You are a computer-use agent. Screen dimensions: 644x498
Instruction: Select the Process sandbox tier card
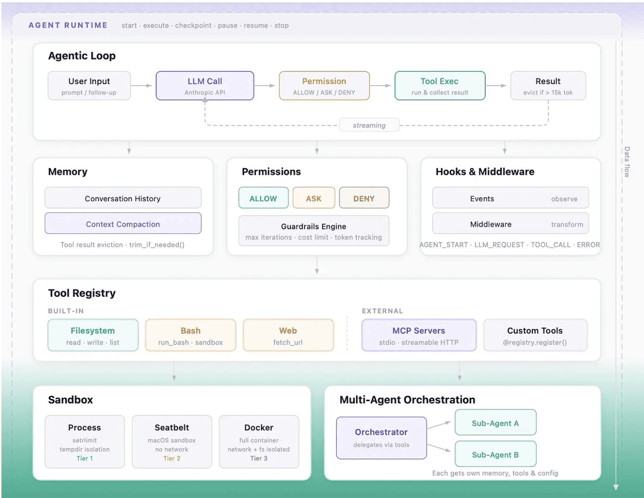[x=85, y=442]
